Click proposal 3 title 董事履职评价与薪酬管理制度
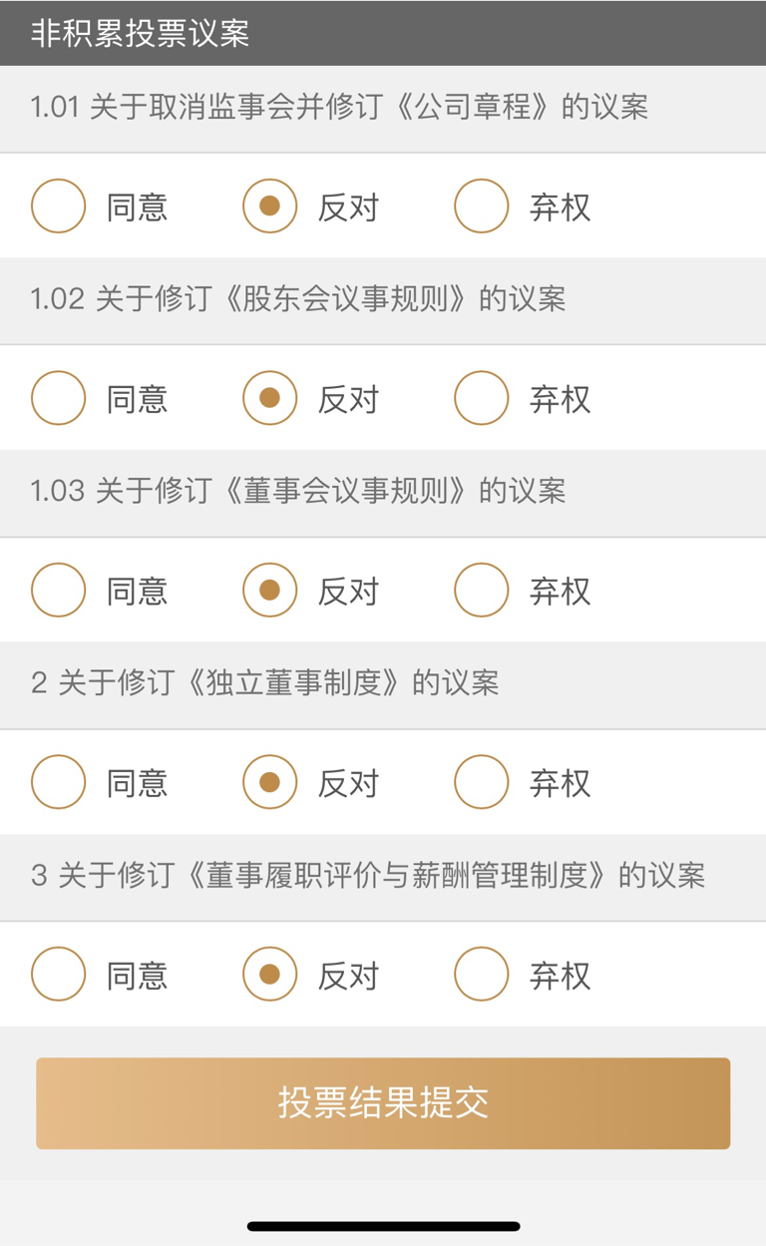766x1246 pixels. (x=368, y=876)
